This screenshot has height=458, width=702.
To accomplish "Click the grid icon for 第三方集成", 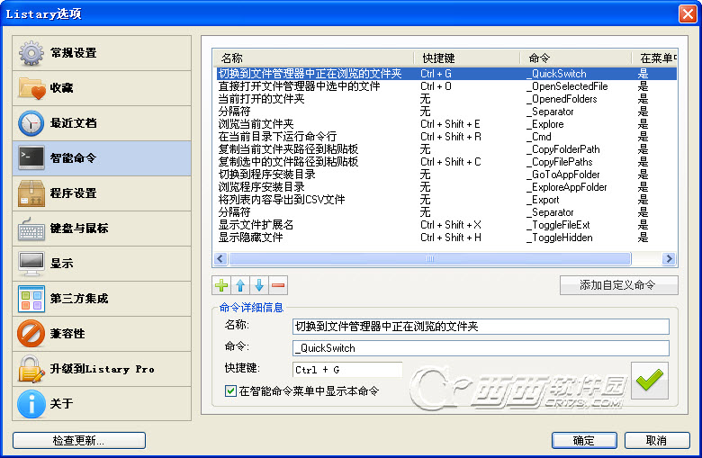I will point(31,299).
